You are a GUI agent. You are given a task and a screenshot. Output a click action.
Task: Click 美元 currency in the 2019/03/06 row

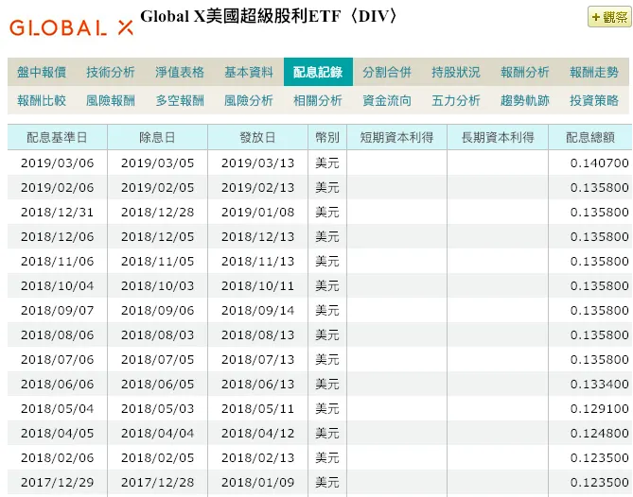click(x=327, y=163)
